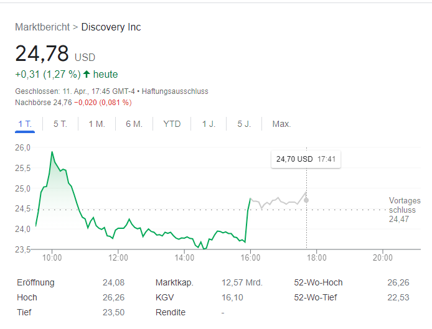The width and height of the screenshot is (432, 329).
Task: Click the green up arrow beside heute
Action: coord(87,74)
